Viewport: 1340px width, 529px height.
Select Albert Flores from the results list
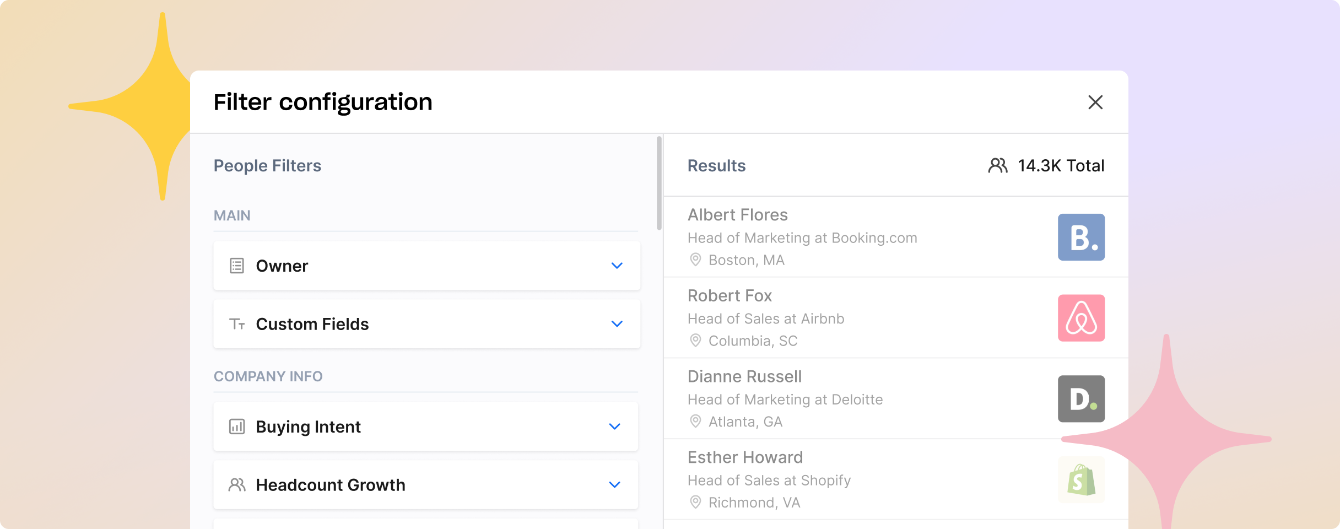[738, 214]
